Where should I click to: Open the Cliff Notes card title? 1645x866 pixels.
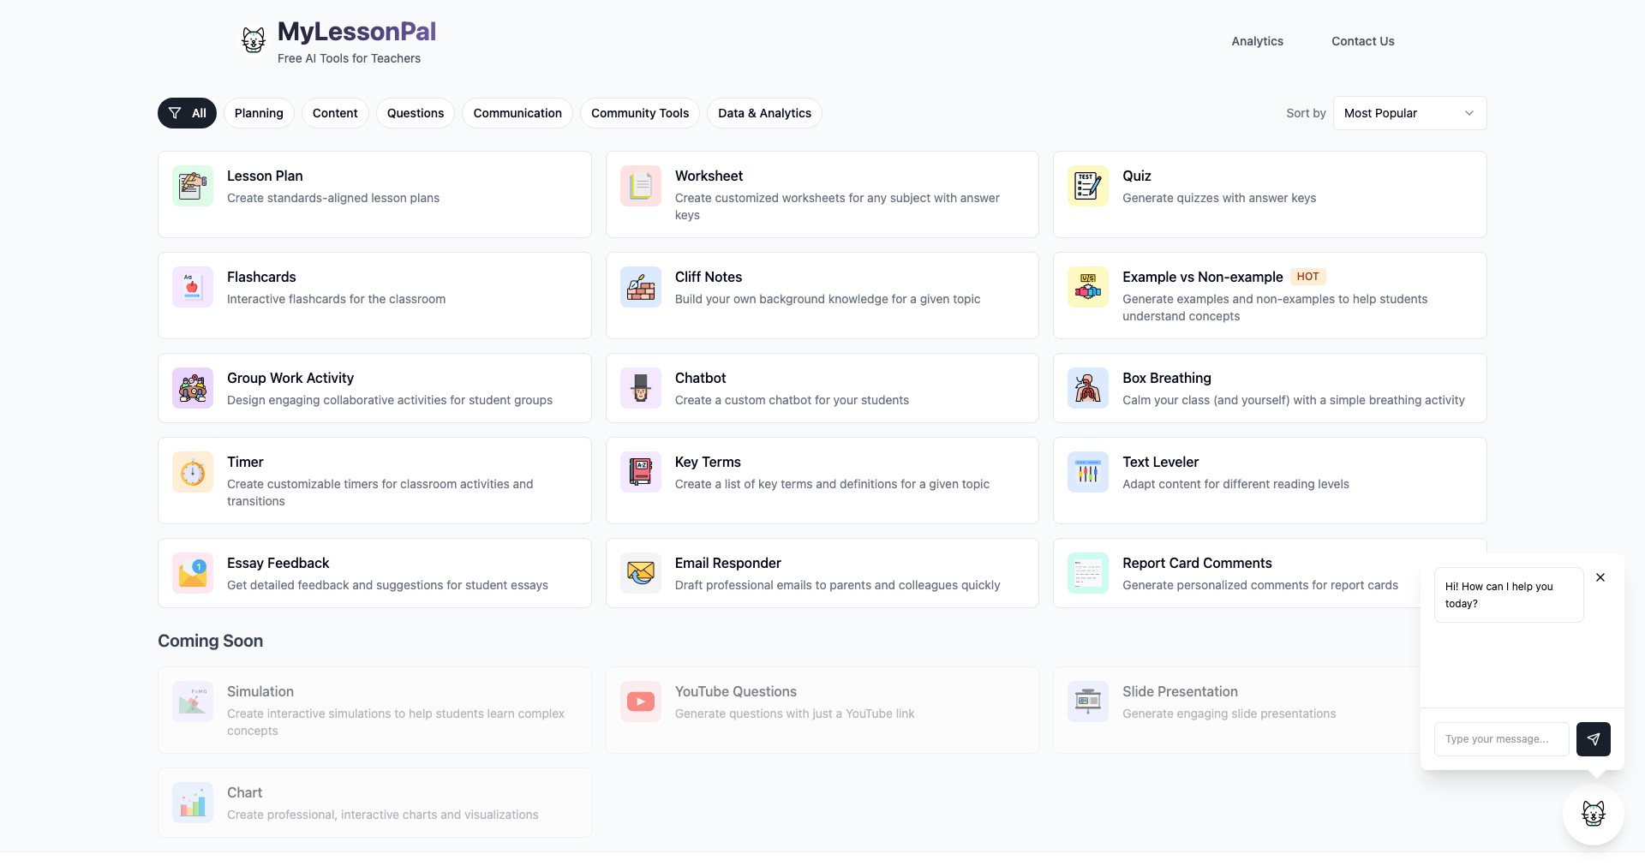pyautogui.click(x=709, y=277)
